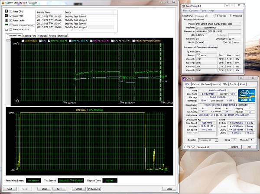
Task: Select the log row dated 10:55:26 Stopped
Action: (75, 20)
